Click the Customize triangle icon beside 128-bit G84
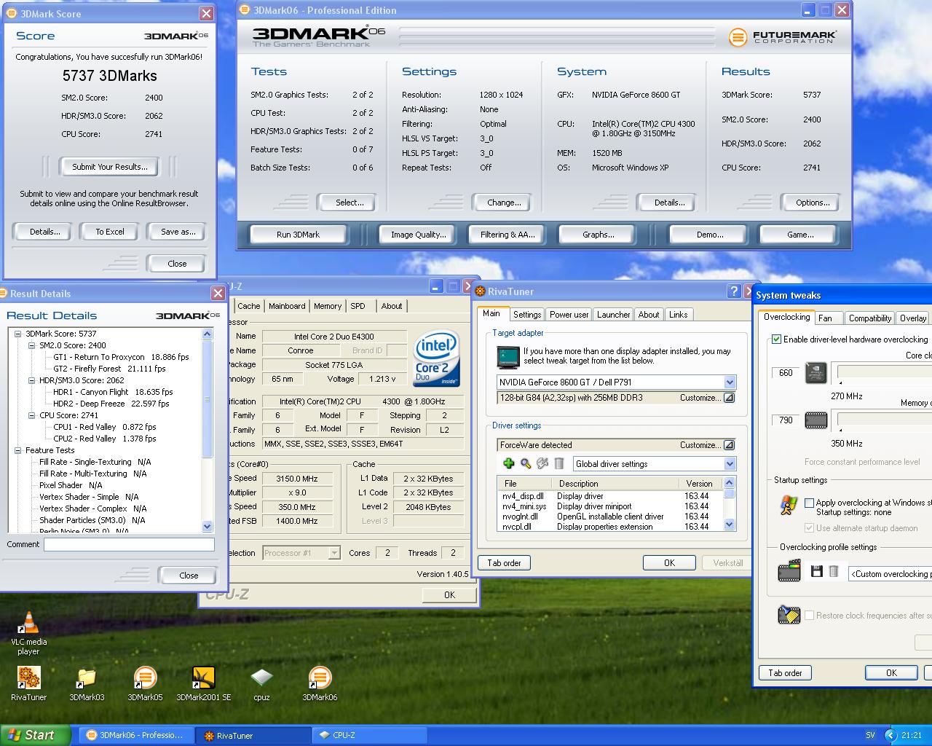 [x=729, y=398]
